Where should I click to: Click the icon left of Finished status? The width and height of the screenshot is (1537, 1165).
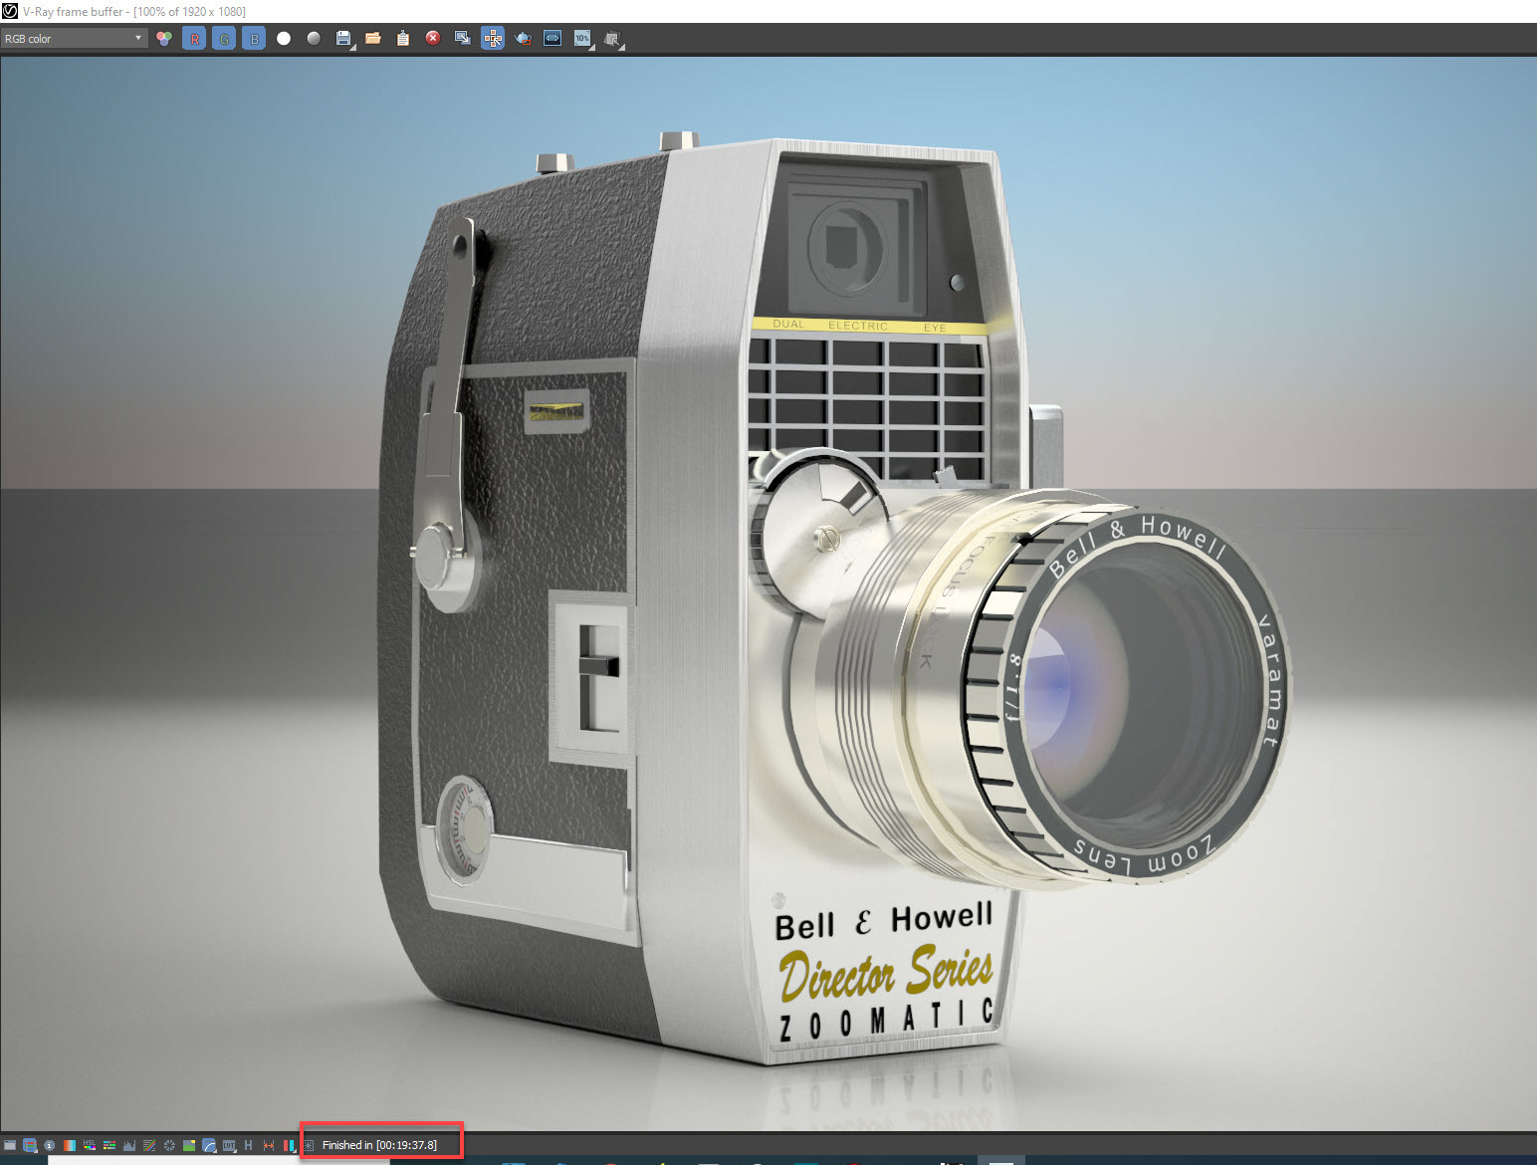[309, 1145]
